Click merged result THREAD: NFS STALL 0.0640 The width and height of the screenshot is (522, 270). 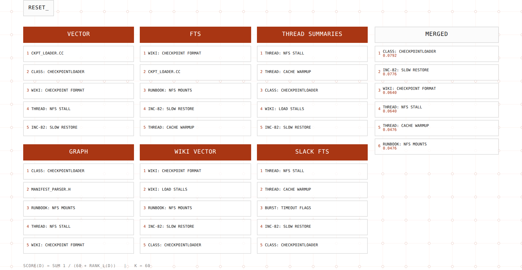[x=437, y=110]
